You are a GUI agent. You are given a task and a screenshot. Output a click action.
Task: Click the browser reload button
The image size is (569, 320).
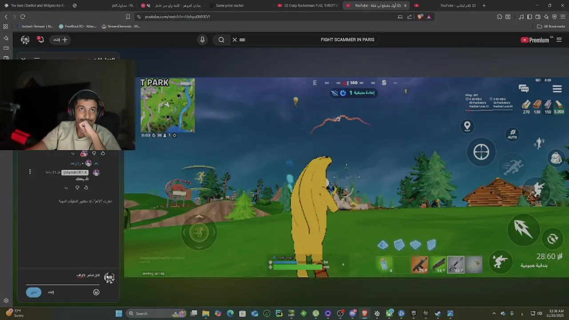pos(23,16)
